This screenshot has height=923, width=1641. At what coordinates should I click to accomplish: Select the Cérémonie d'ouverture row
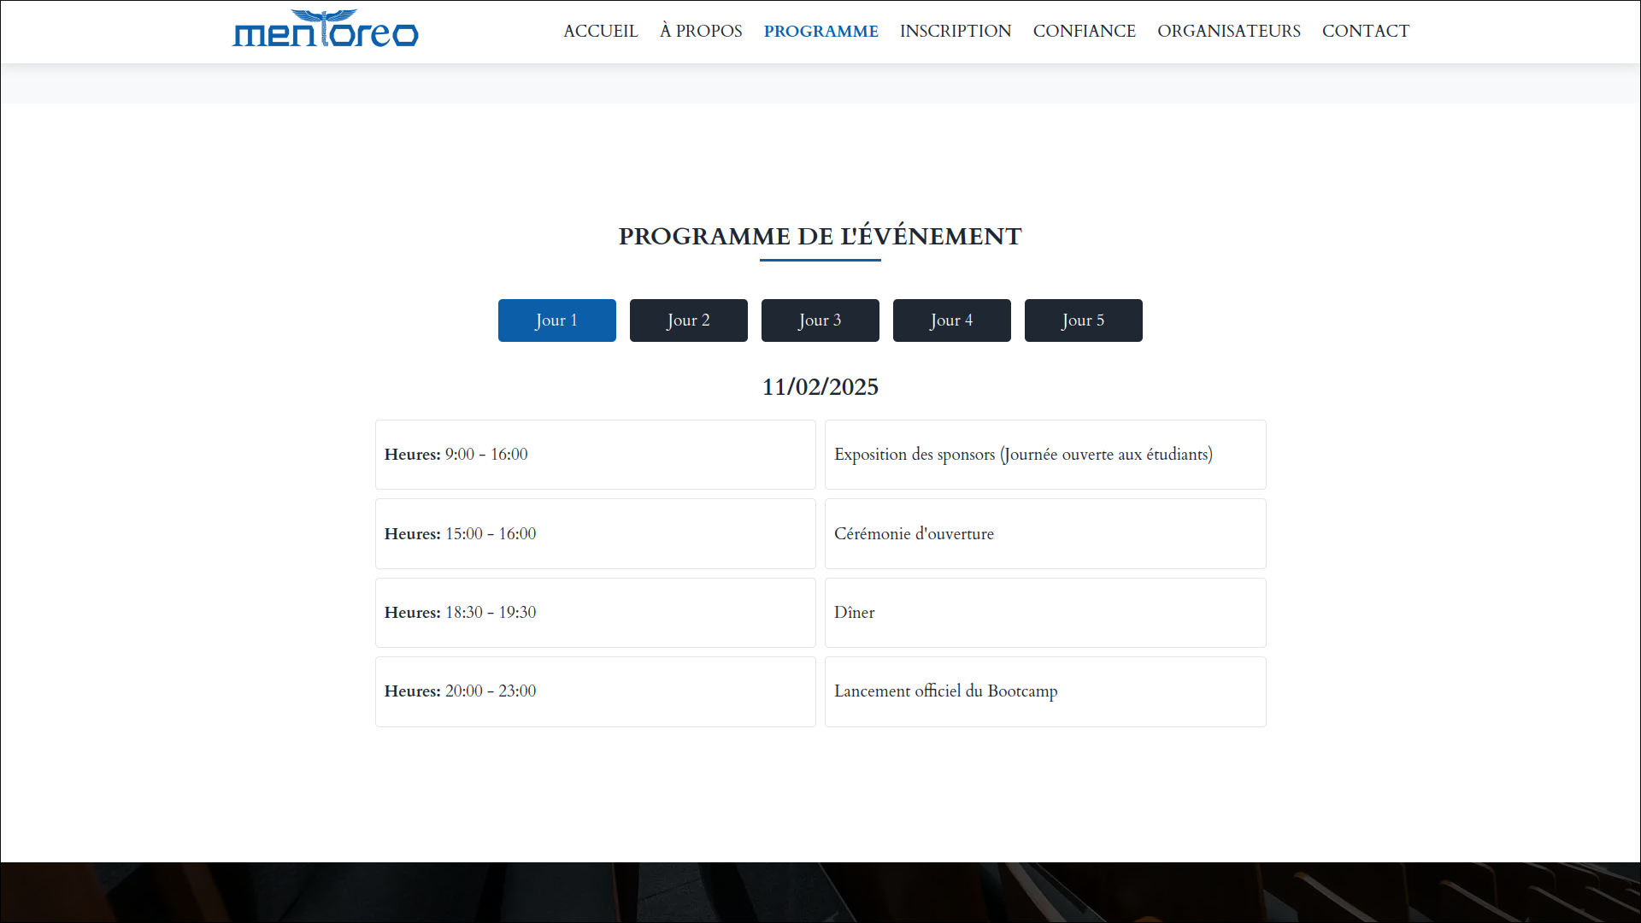pyautogui.click(x=1044, y=533)
